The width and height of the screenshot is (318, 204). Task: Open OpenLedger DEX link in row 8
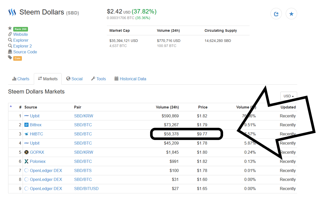[46, 179]
